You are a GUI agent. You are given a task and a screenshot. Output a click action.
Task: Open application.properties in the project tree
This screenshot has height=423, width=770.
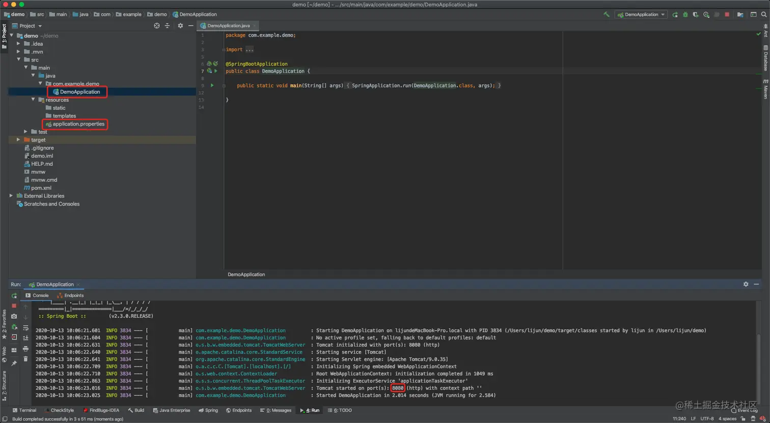(x=78, y=124)
